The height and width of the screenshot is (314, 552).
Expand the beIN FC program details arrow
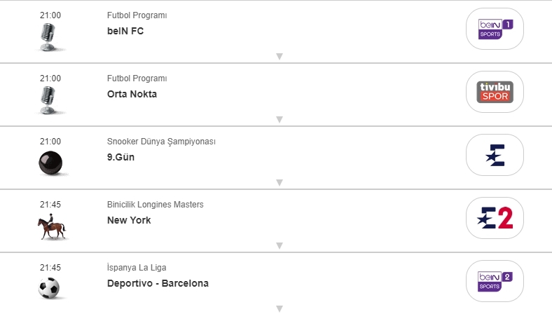pyautogui.click(x=279, y=57)
